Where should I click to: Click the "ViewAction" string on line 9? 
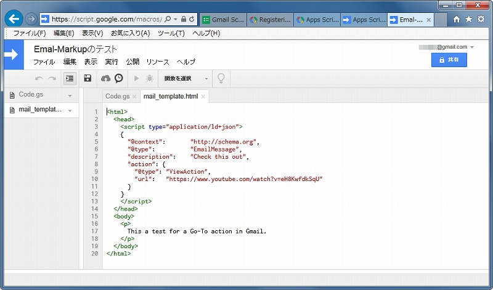click(x=187, y=172)
